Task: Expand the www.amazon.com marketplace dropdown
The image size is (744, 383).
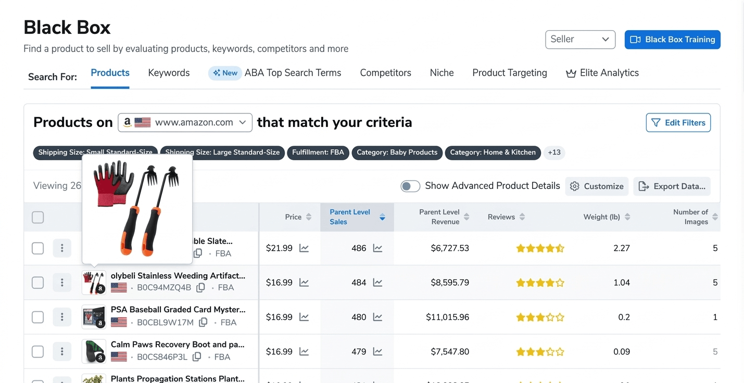Action: point(185,123)
